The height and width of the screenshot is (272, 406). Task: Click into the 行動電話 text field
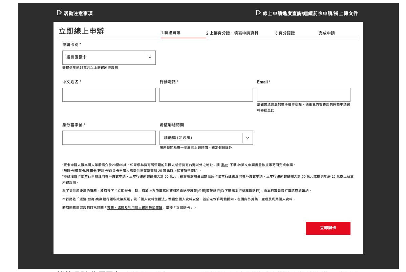click(206, 95)
